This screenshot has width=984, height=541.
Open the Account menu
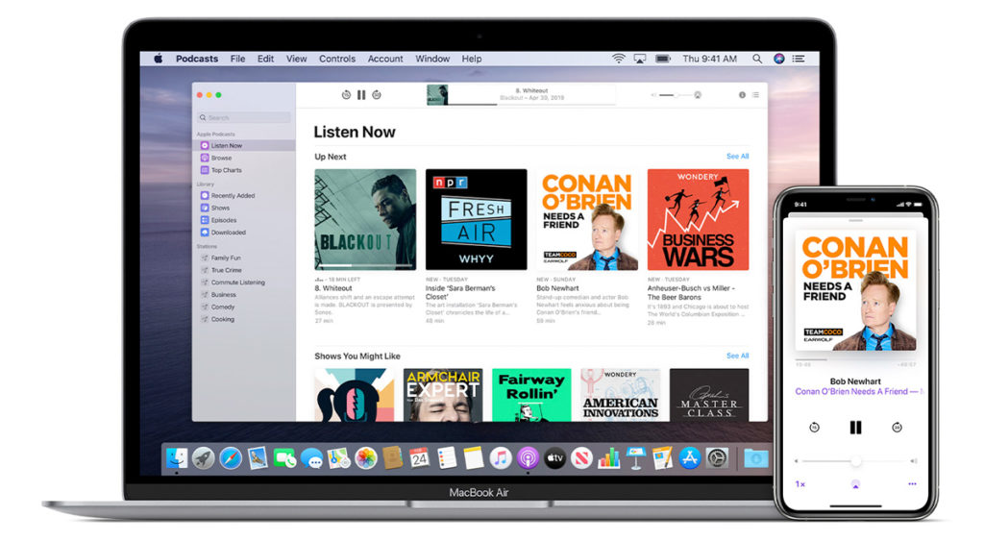click(x=385, y=59)
